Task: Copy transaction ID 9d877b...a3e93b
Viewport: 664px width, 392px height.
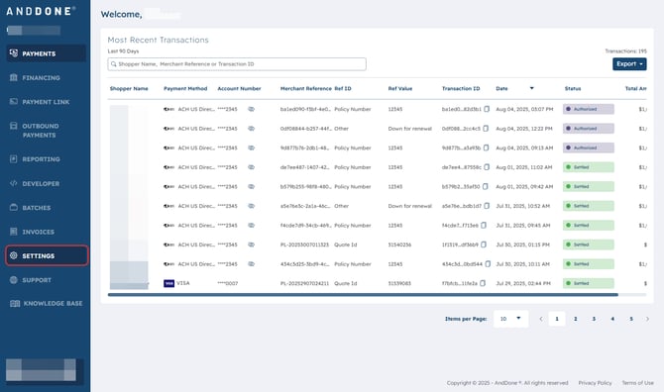Action: 487,148
